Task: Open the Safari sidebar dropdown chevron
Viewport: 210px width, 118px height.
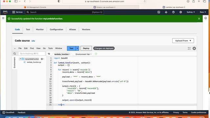Action: 20,1
